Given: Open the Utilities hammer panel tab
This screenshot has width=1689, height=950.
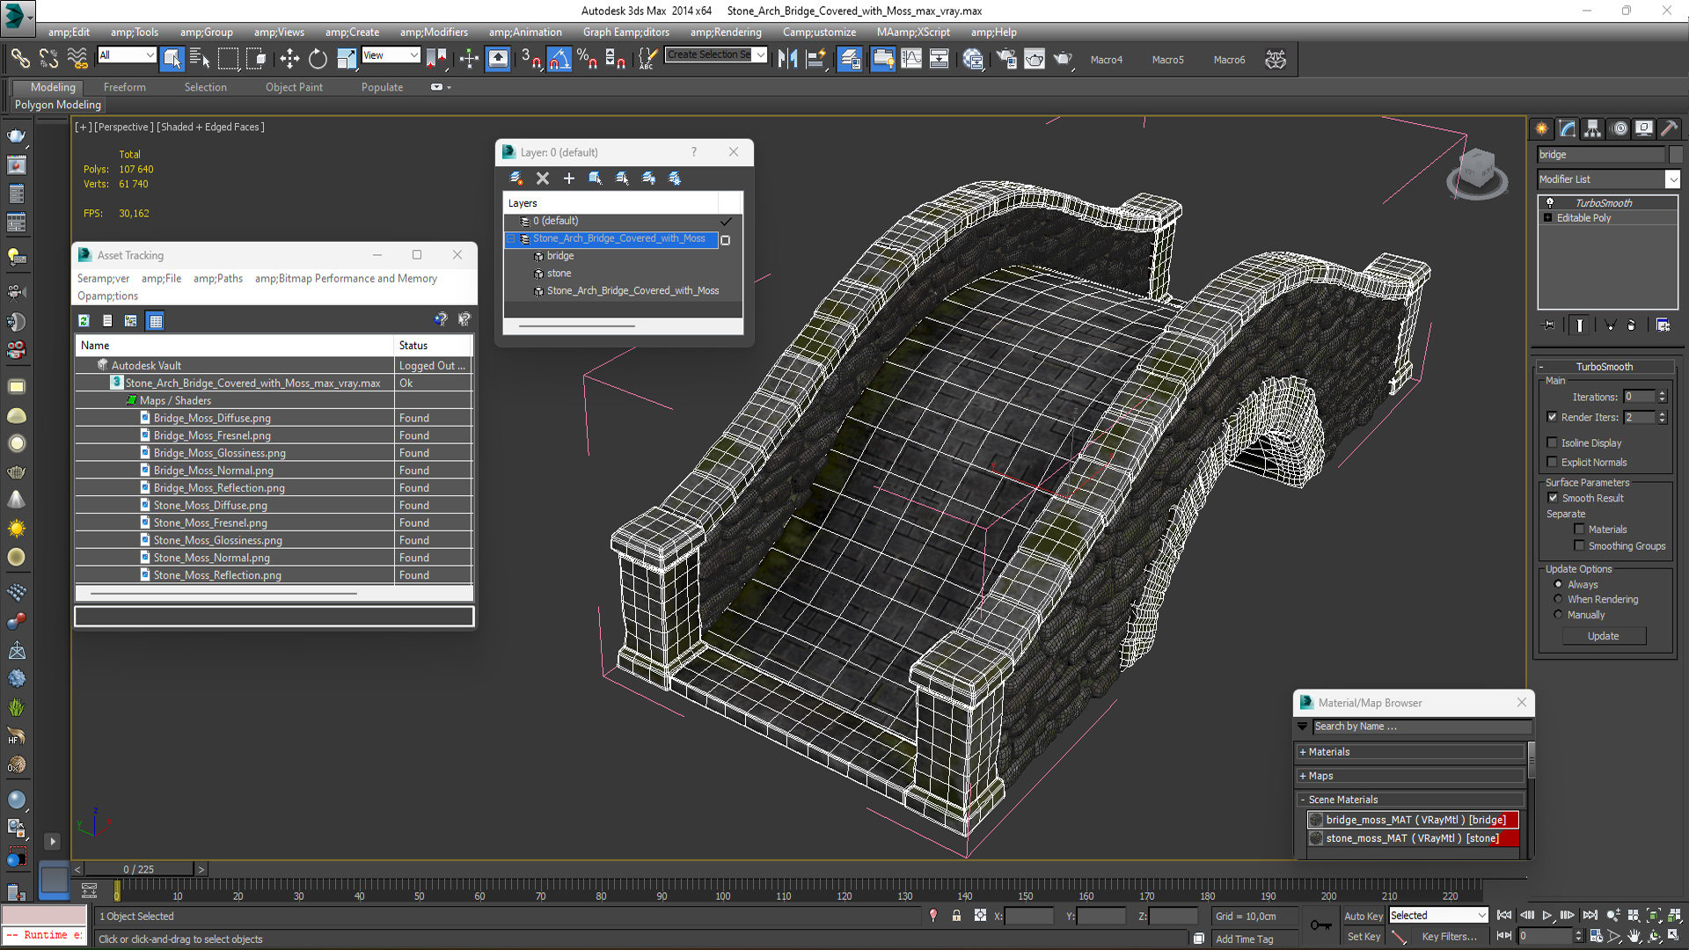Looking at the screenshot, I should (1669, 128).
